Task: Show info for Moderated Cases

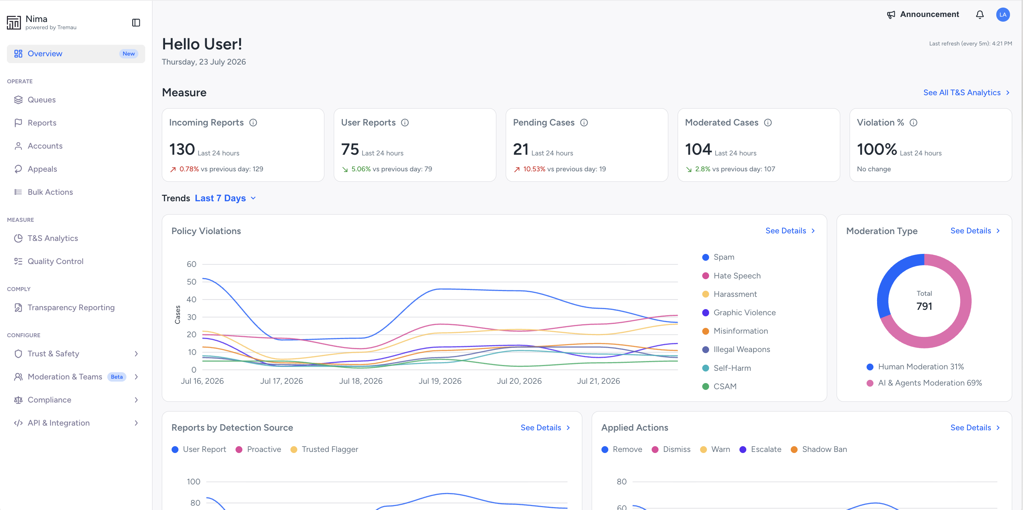Action: coord(768,123)
